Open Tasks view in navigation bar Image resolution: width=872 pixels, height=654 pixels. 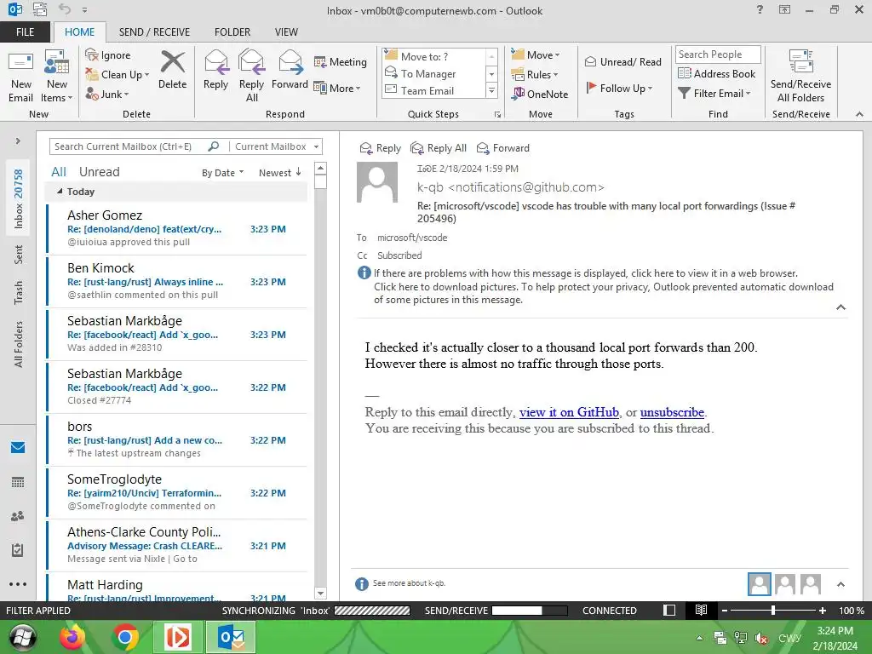click(x=18, y=550)
